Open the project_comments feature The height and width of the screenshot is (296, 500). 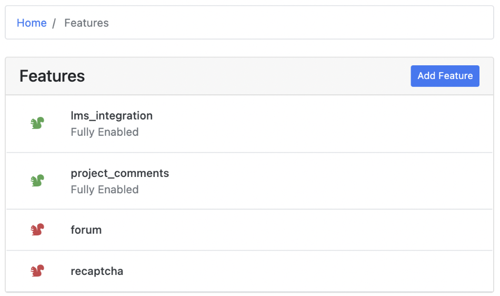coord(120,173)
